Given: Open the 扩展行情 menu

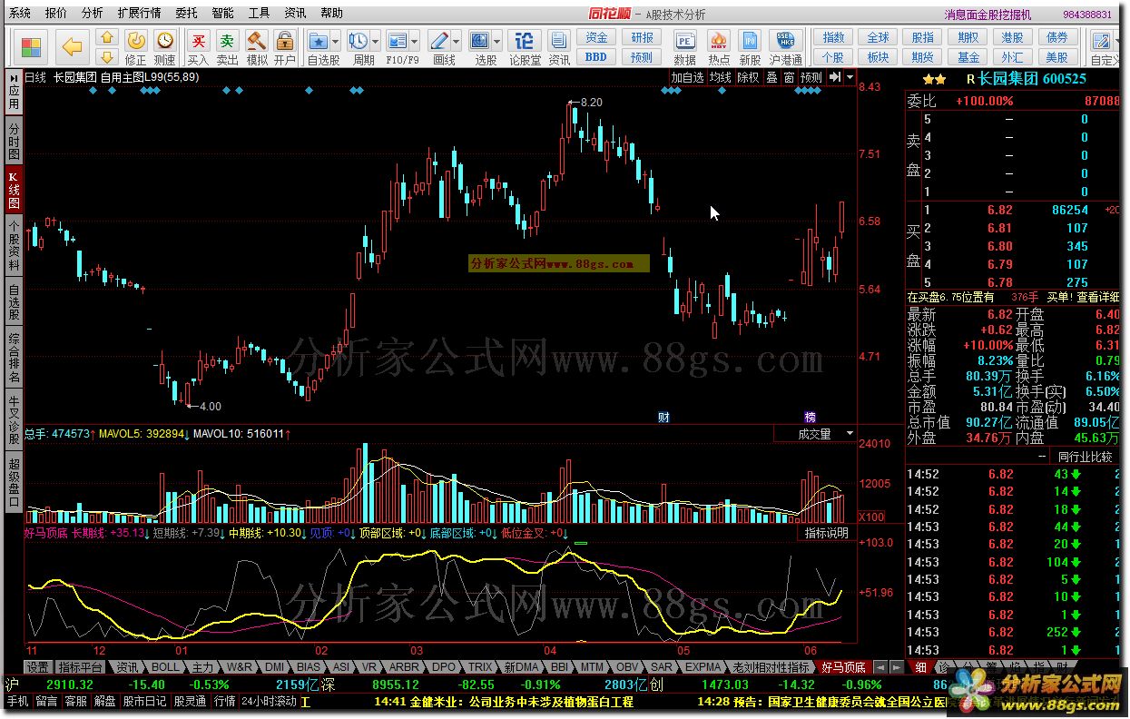Looking at the screenshot, I should coord(139,14).
